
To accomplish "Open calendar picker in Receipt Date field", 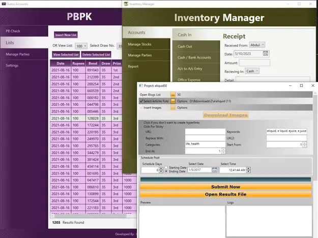I will pos(265,54).
